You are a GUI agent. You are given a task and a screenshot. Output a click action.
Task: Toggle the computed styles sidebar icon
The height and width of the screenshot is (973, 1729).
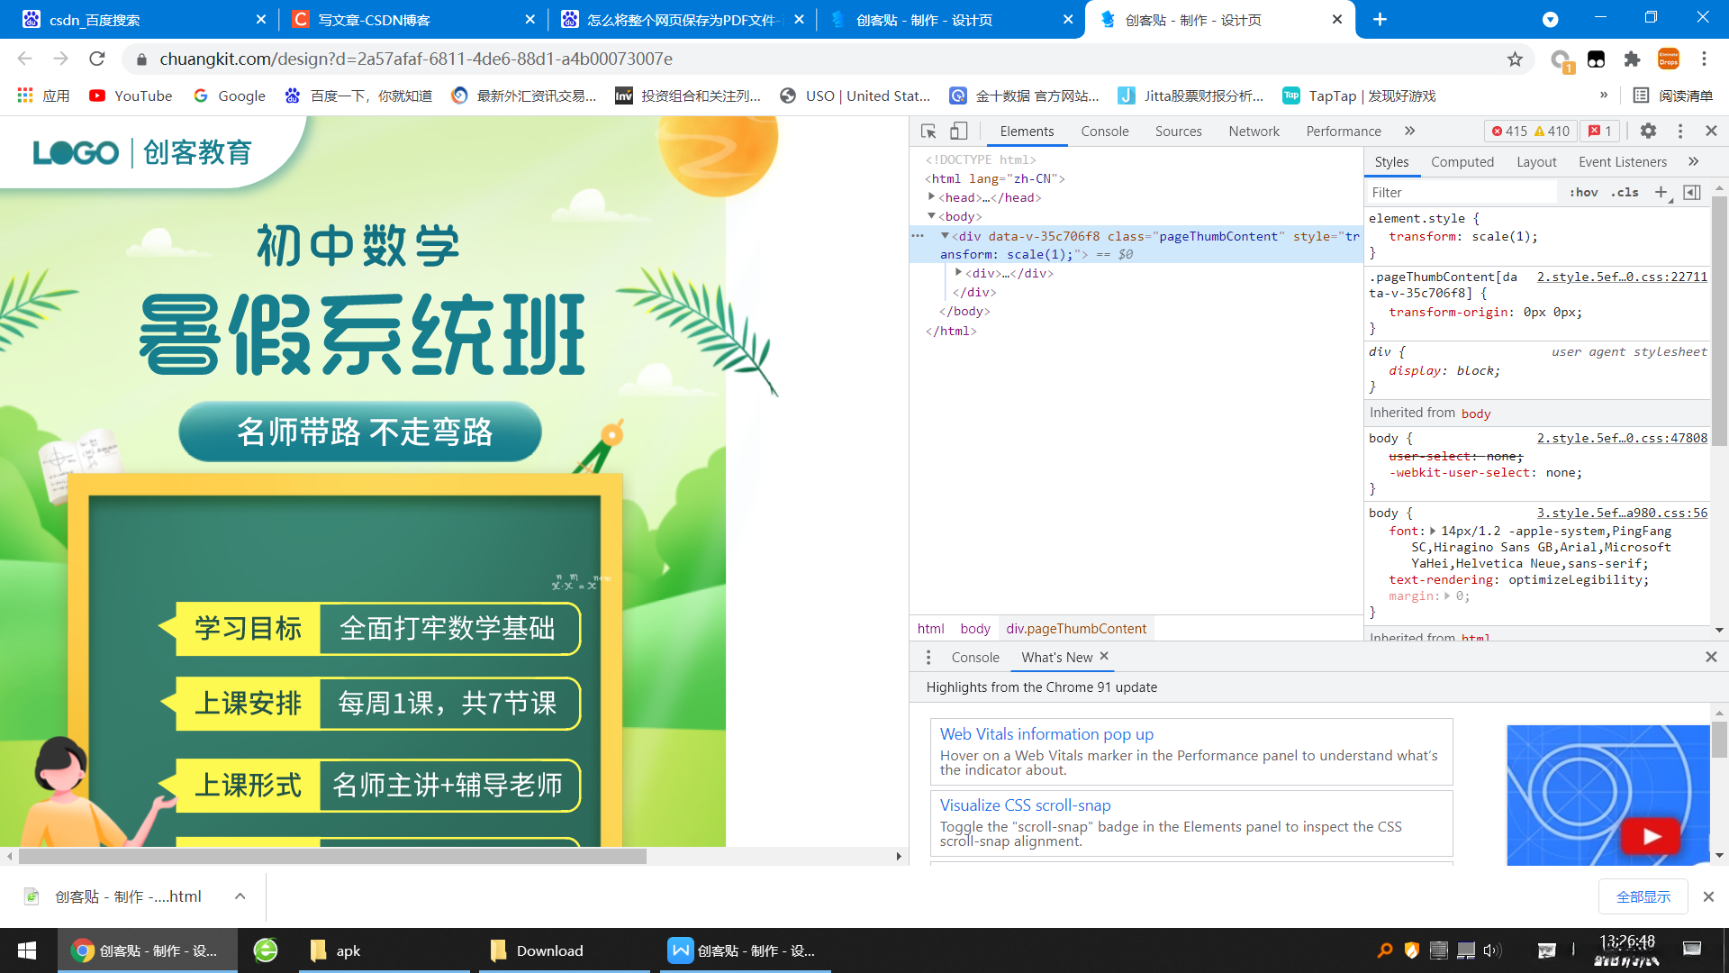click(1692, 192)
